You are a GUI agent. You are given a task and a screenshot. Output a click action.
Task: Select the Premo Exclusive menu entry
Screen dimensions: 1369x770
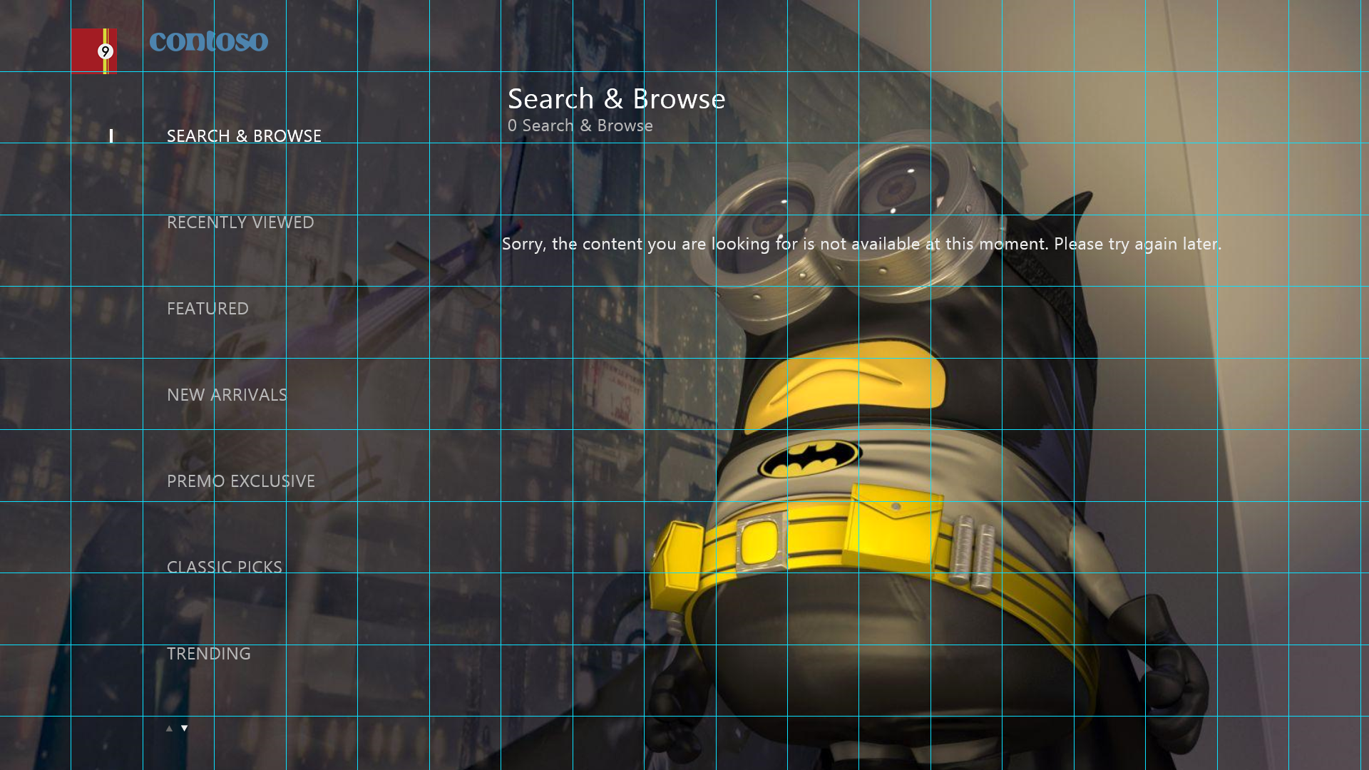[x=240, y=481]
